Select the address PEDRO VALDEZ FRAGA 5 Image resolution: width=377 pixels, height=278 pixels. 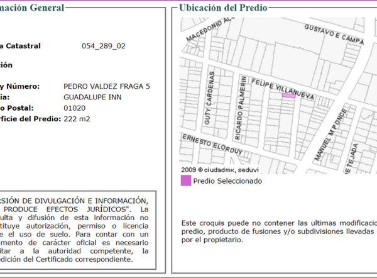(x=107, y=86)
